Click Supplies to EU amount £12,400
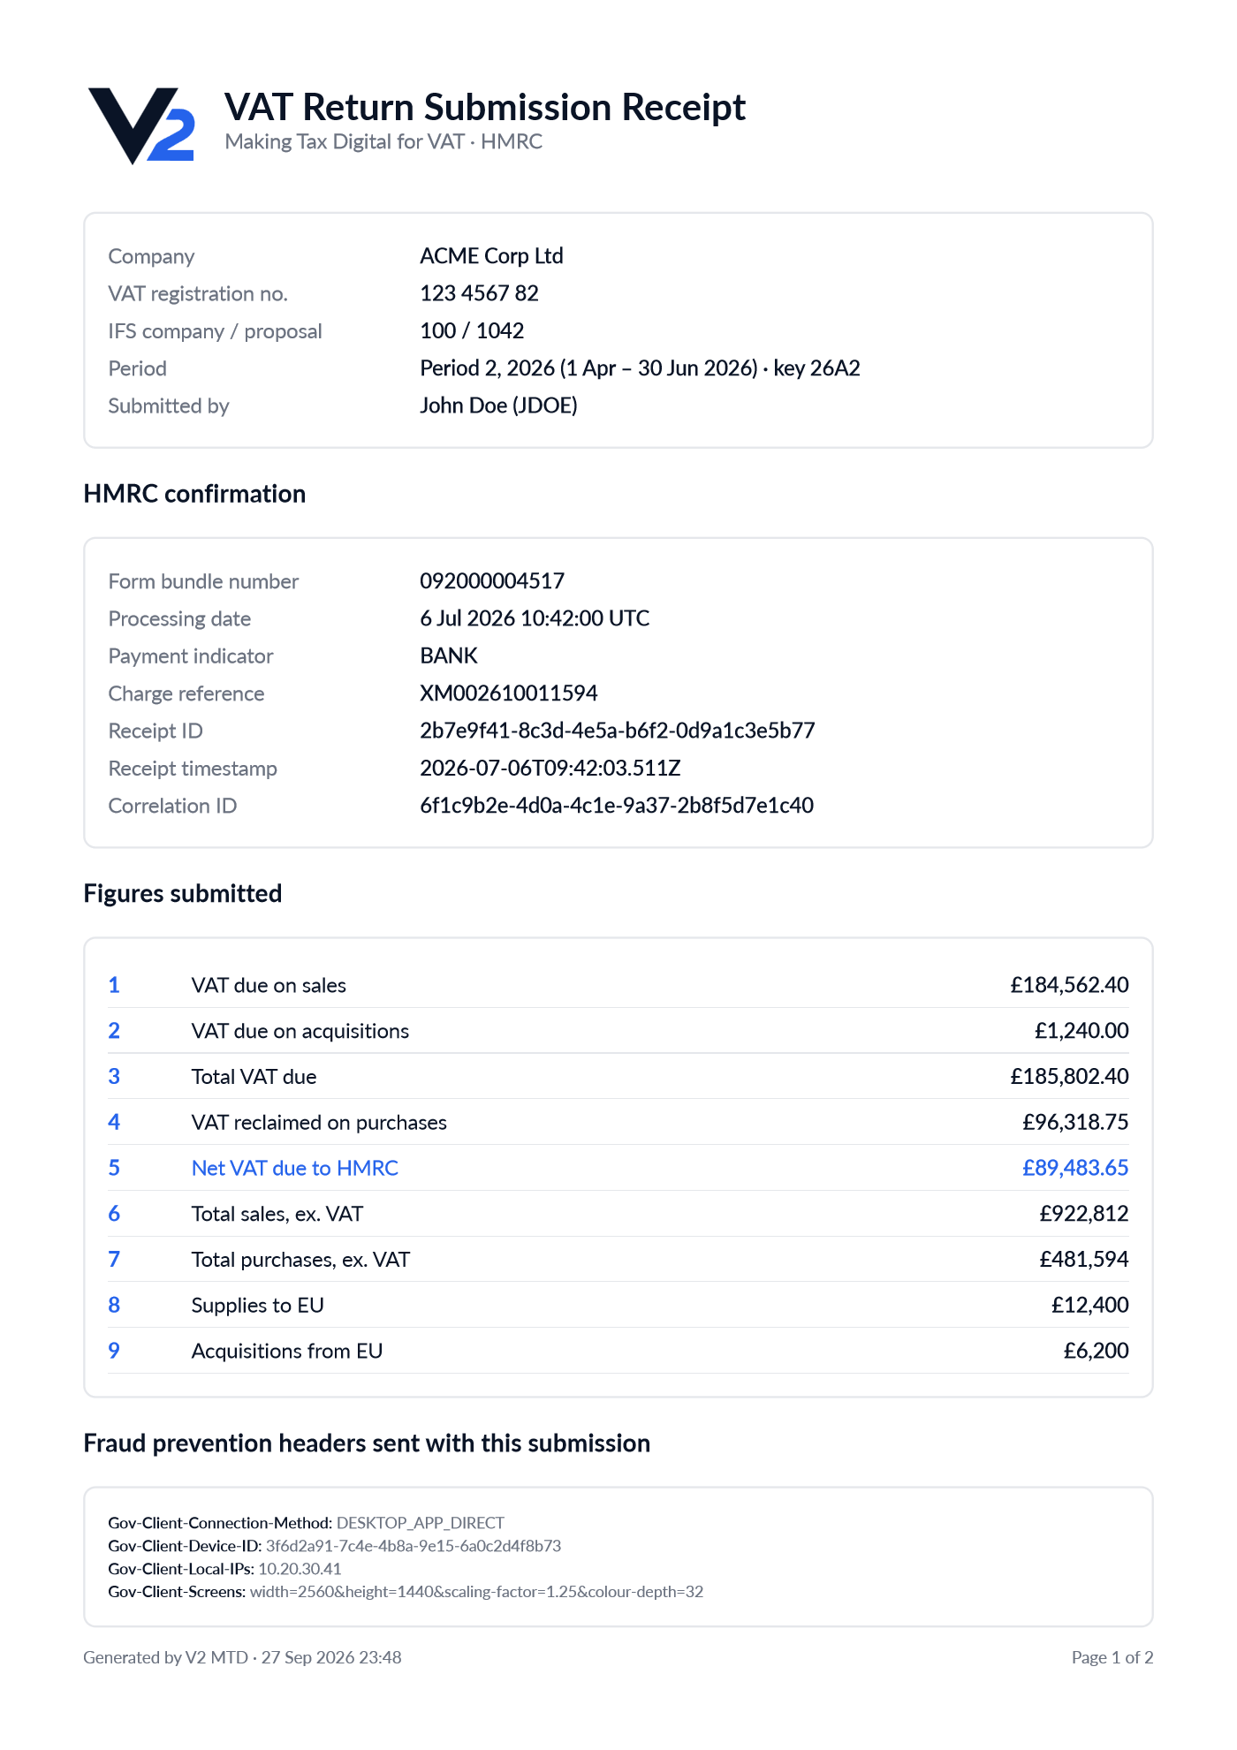The height and width of the screenshot is (1750, 1237). (1090, 1305)
